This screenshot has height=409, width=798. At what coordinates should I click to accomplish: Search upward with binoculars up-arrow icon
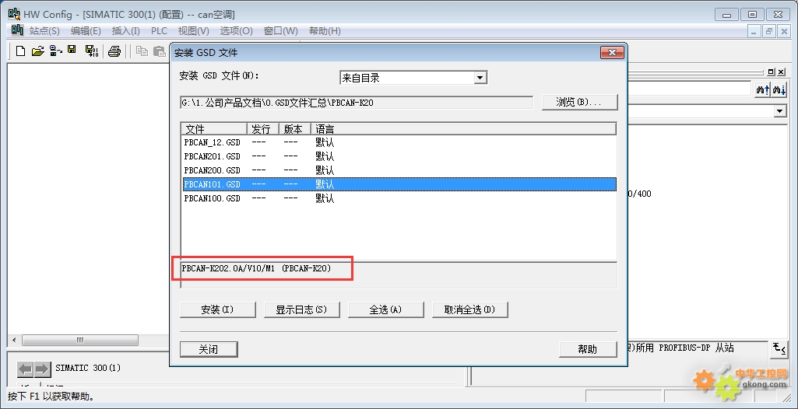tap(763, 89)
